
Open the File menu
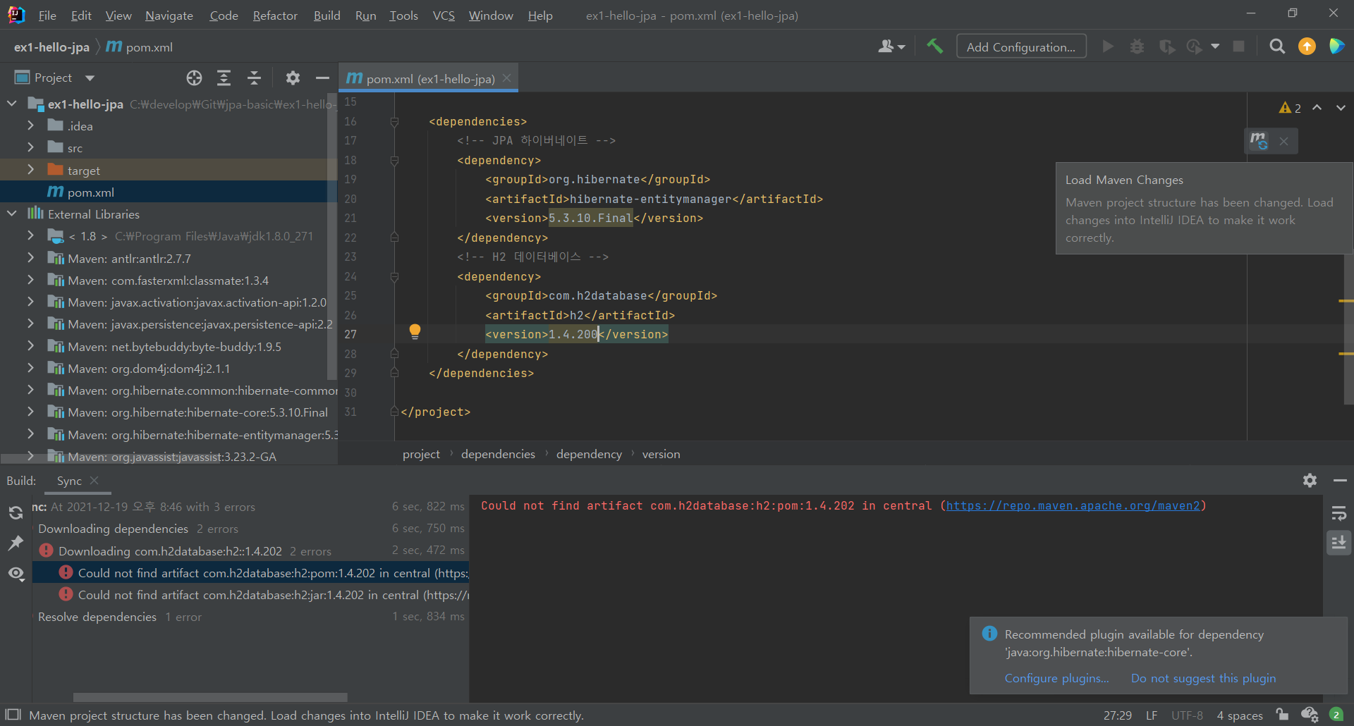coord(47,16)
